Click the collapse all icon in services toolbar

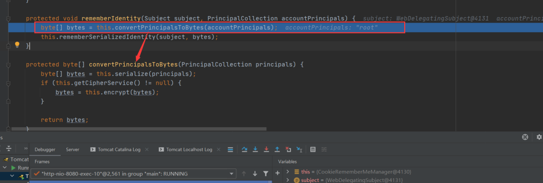click(9, 148)
